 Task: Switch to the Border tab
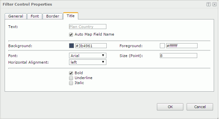pyautogui.click(x=53, y=16)
